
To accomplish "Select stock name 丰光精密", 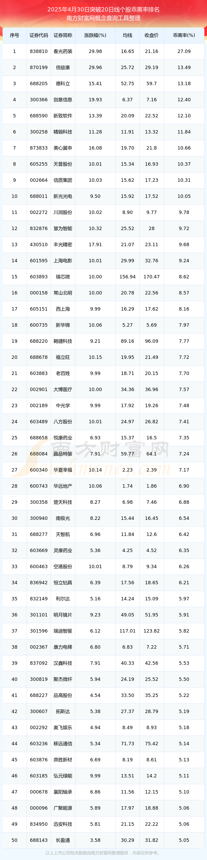I will (x=63, y=245).
